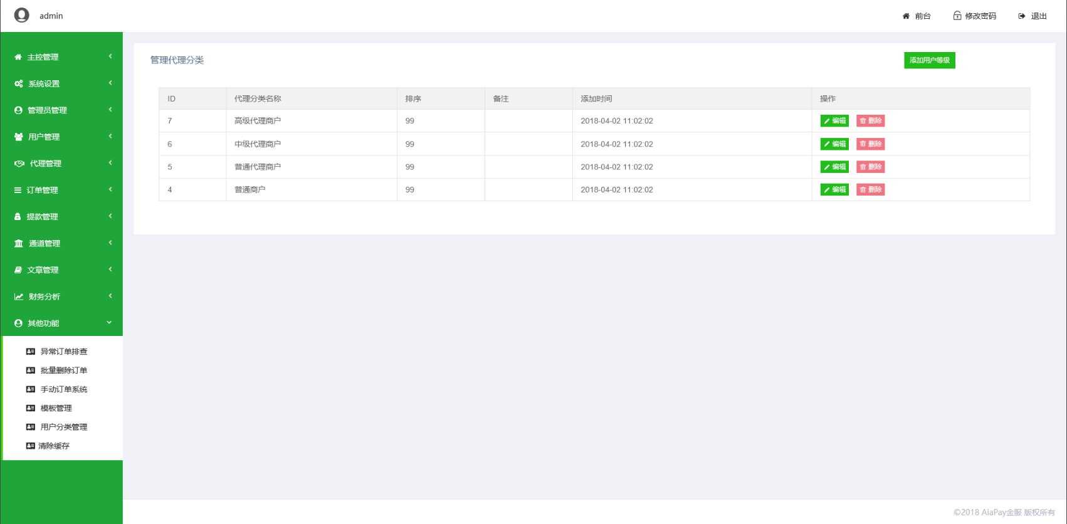Edit the 高级代理商户 row
This screenshot has height=524, width=1067.
click(x=834, y=121)
